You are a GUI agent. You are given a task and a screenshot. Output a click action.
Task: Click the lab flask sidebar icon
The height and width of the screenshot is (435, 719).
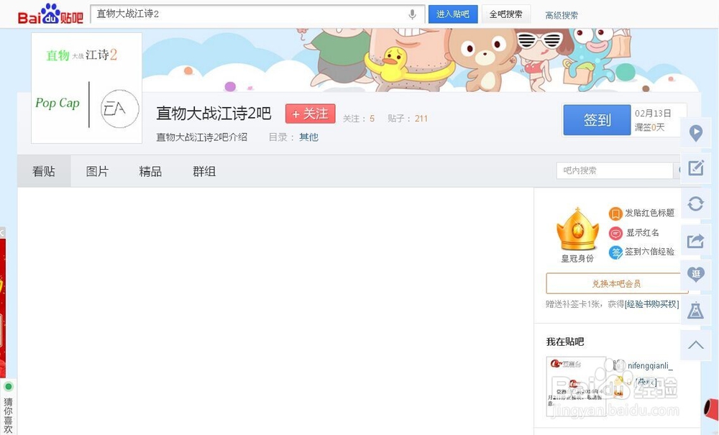tap(695, 311)
